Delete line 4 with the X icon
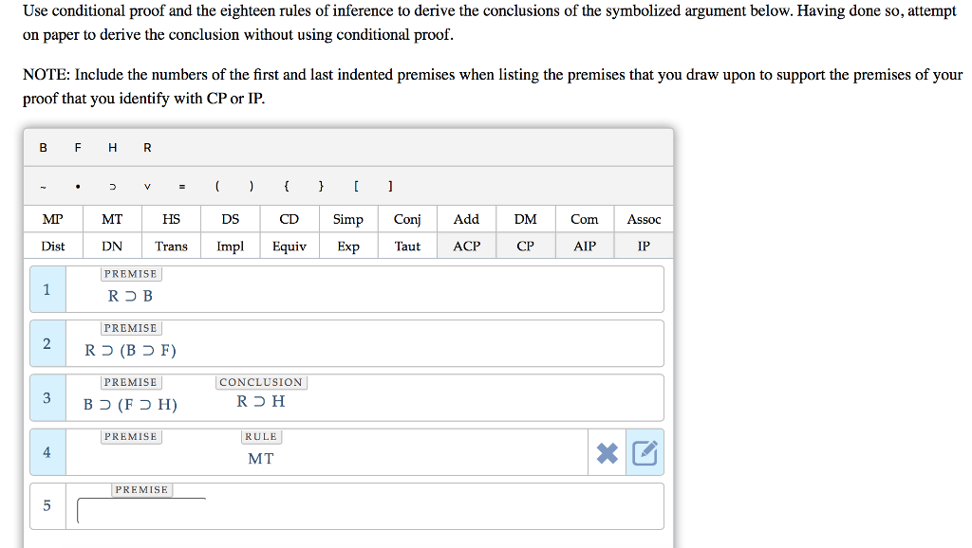This screenshot has width=972, height=548. point(606,452)
